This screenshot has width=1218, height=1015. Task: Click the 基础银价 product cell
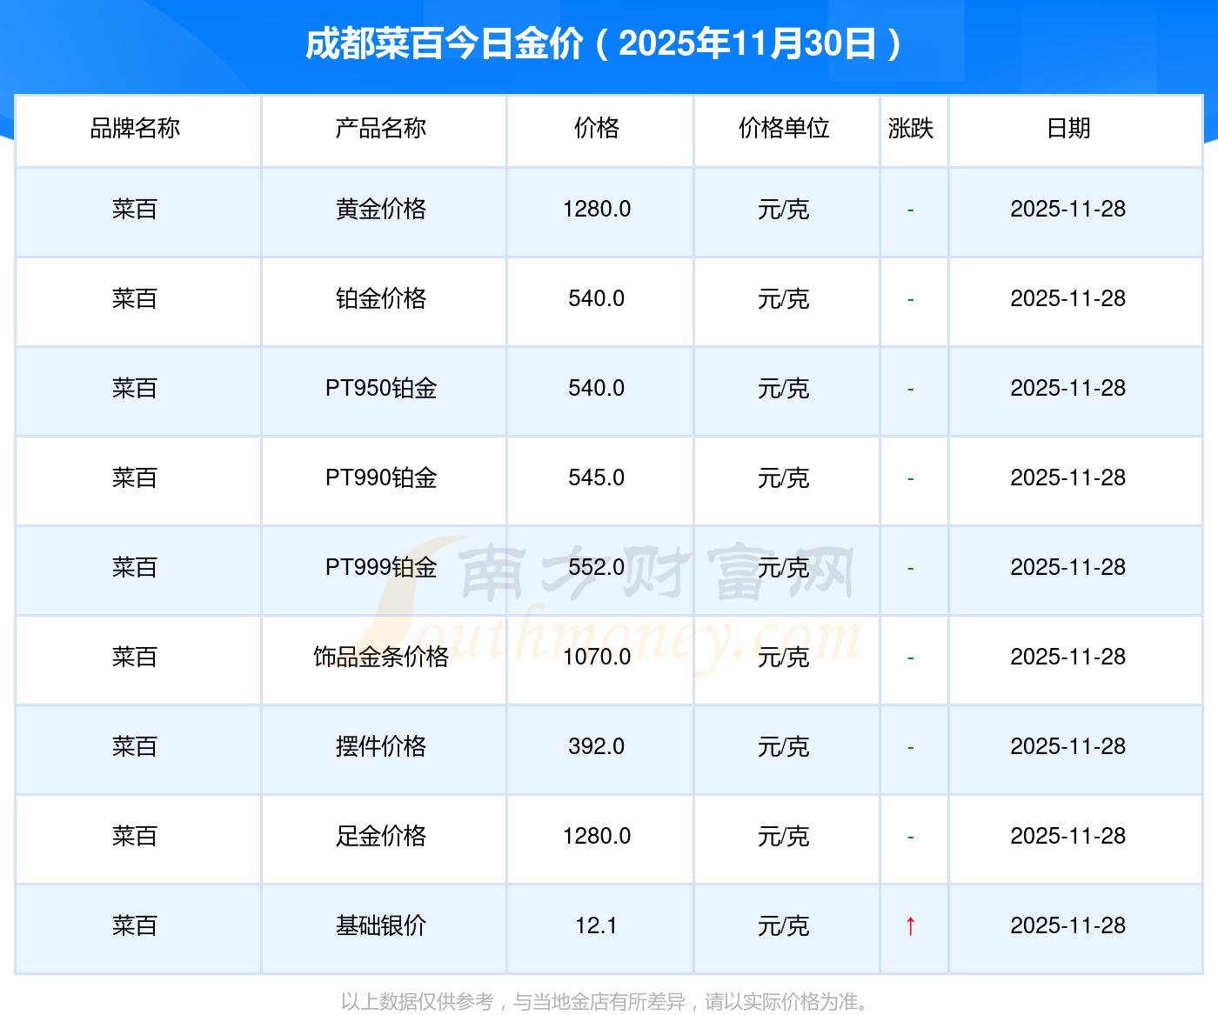click(381, 926)
